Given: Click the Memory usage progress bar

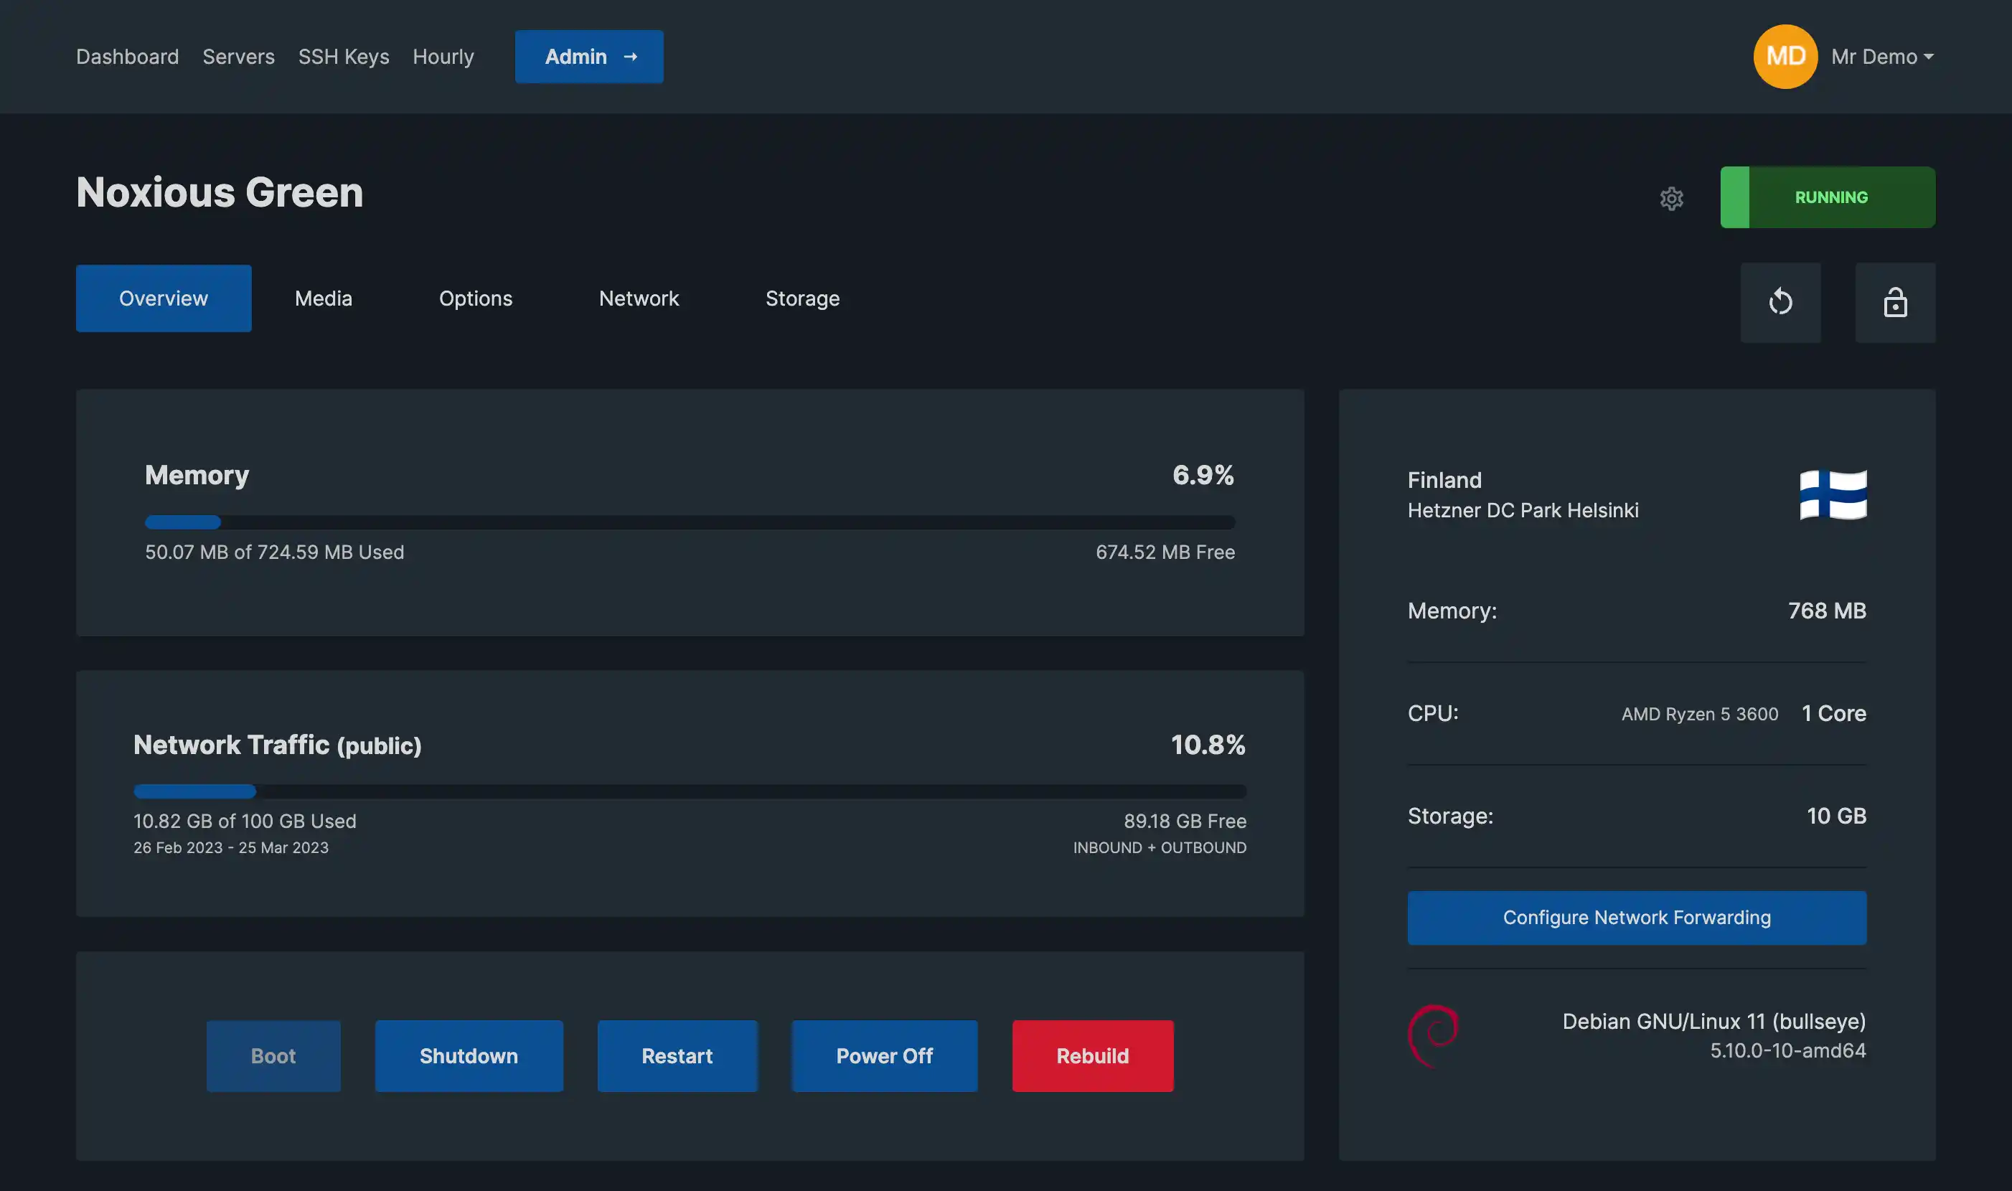Looking at the screenshot, I should pos(690,522).
